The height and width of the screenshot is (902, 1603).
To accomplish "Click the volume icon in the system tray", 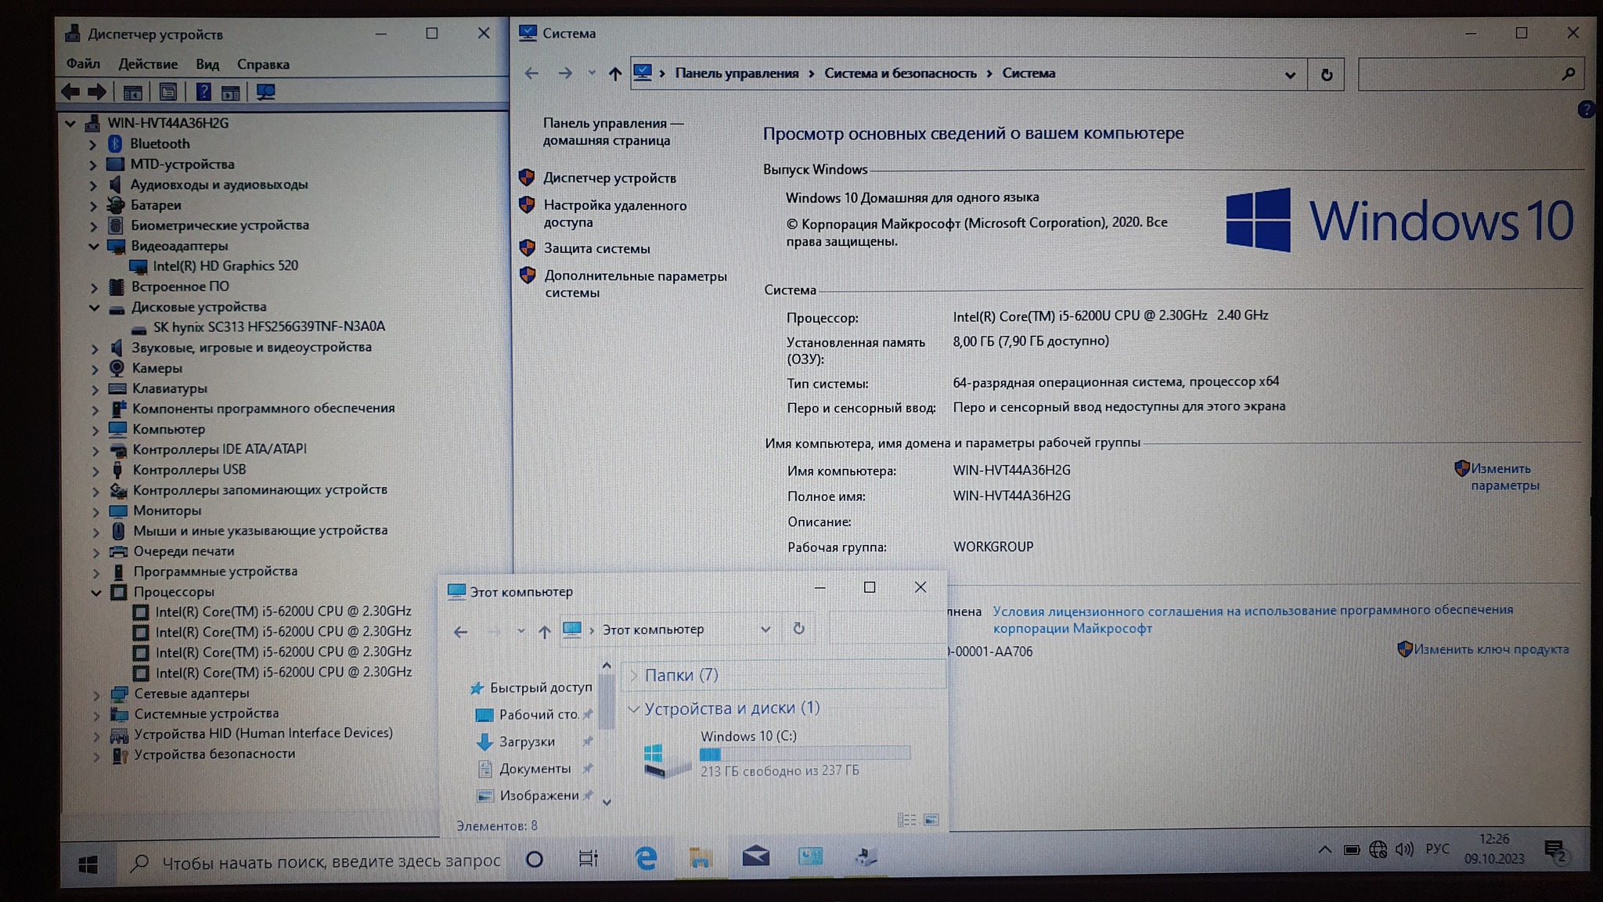I will pyautogui.click(x=1404, y=850).
